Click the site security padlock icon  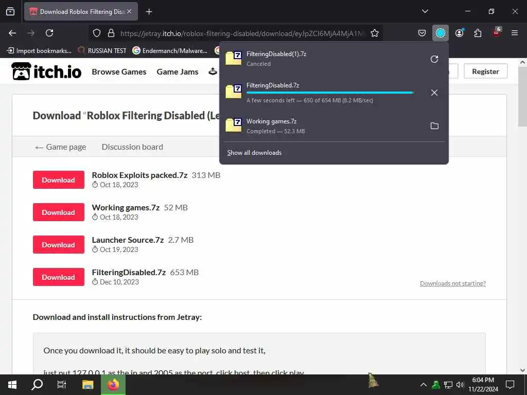111,33
